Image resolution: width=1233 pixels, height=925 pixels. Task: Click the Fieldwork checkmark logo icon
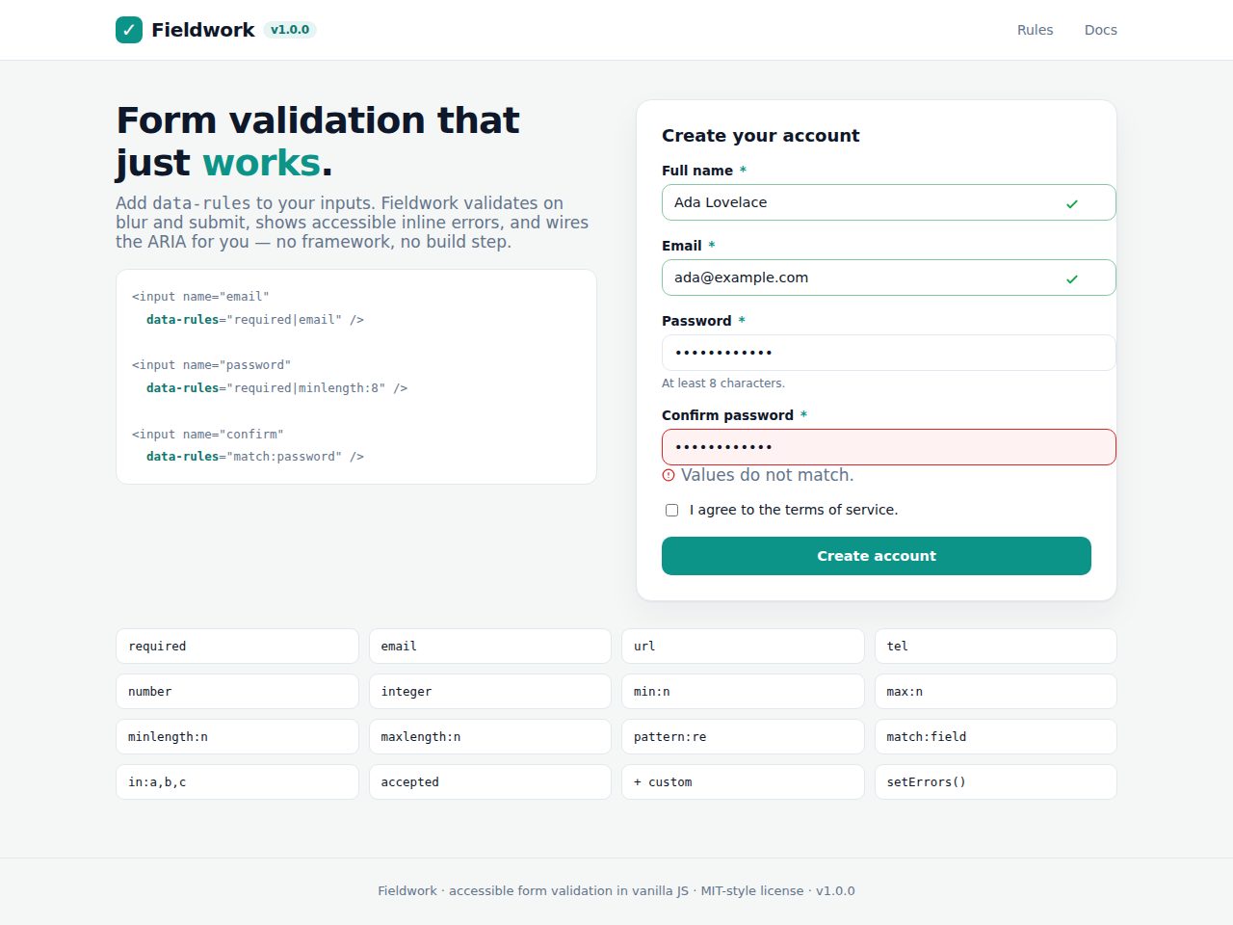(x=129, y=30)
